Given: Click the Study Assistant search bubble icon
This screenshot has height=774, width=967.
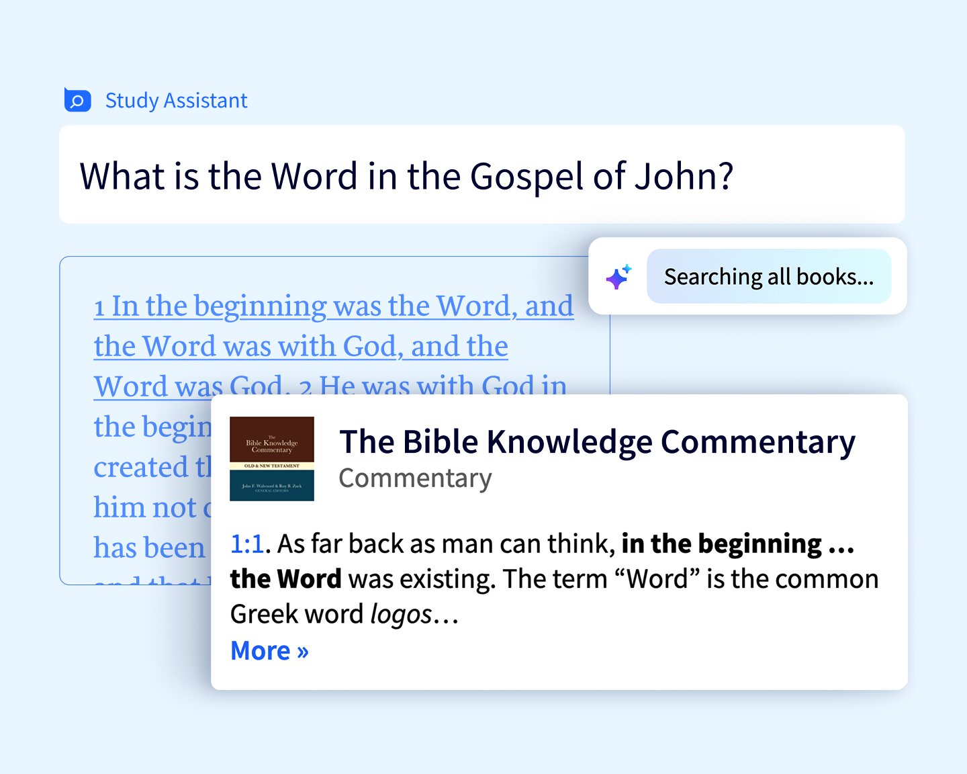Looking at the screenshot, I should (77, 100).
